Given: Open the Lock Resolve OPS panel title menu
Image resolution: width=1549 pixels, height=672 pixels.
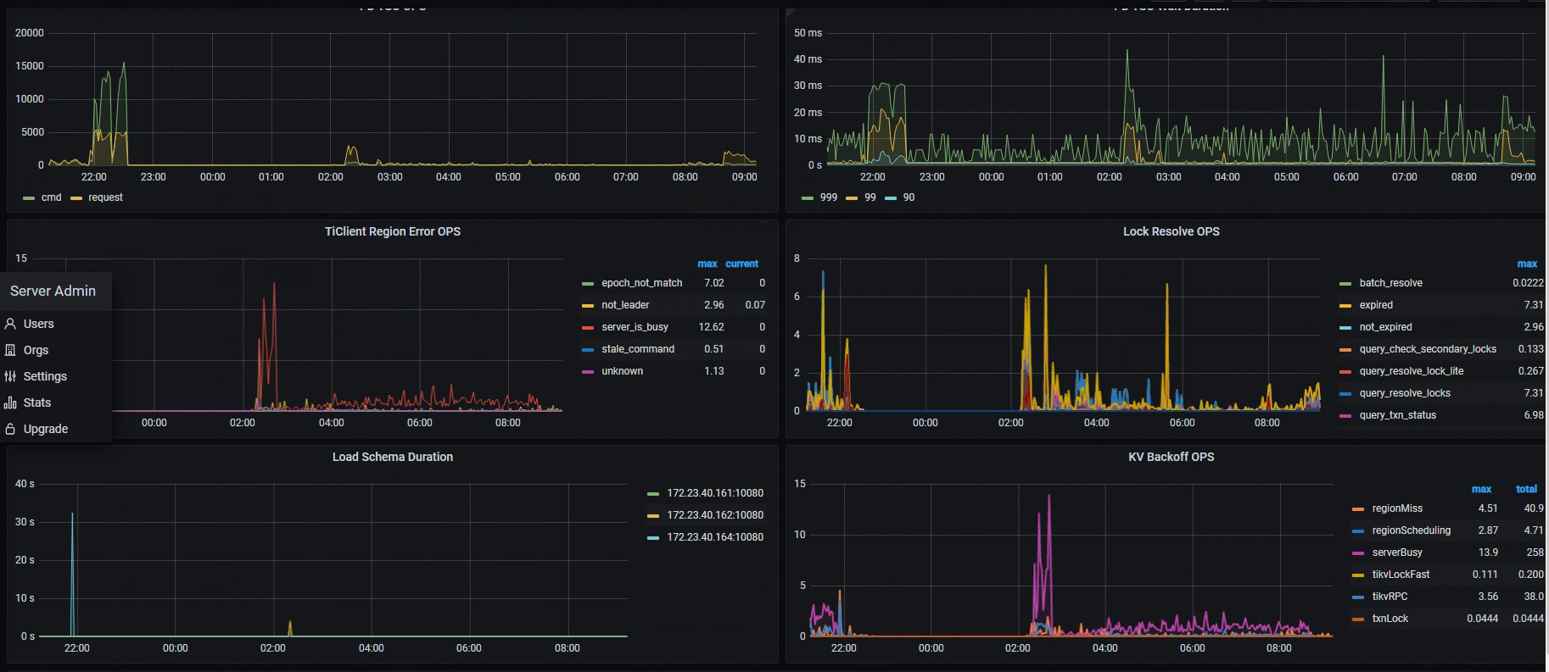Looking at the screenshot, I should (x=1171, y=231).
